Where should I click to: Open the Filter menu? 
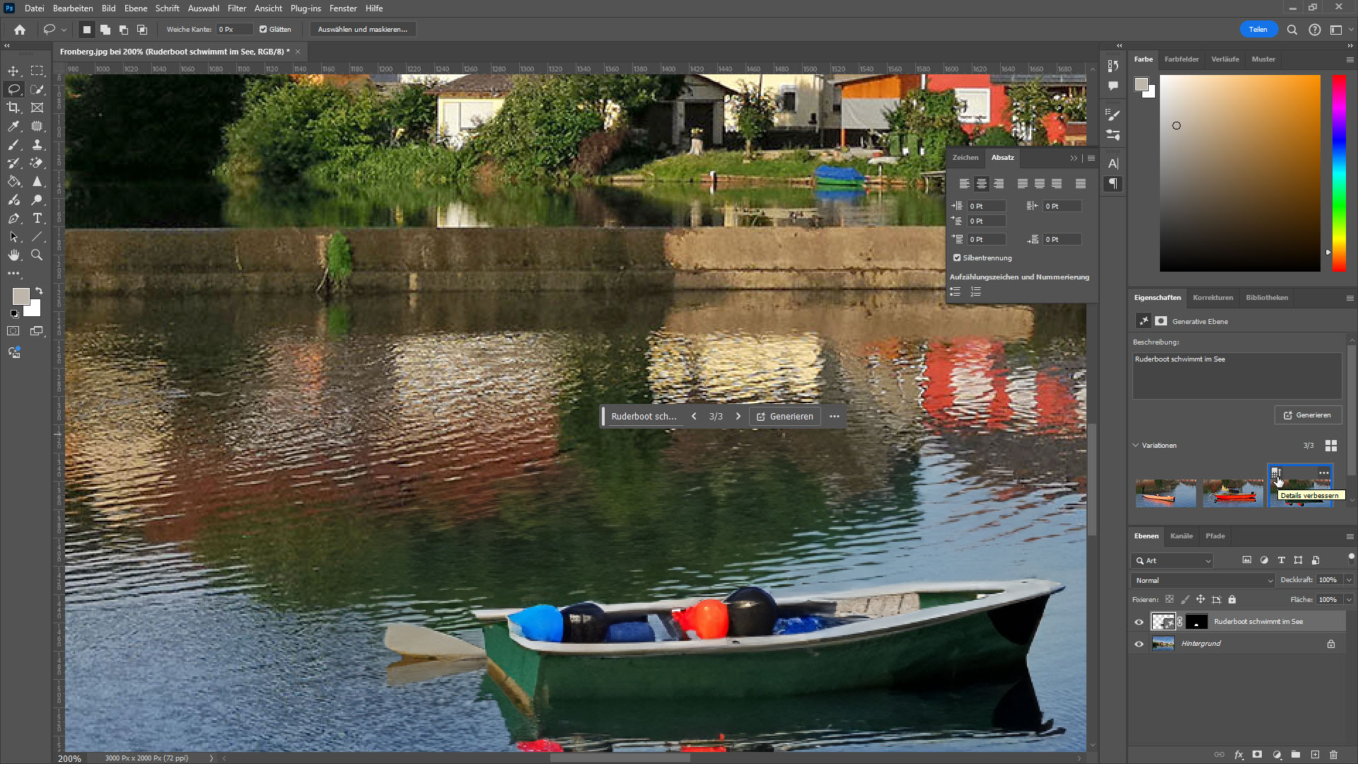[x=236, y=8]
